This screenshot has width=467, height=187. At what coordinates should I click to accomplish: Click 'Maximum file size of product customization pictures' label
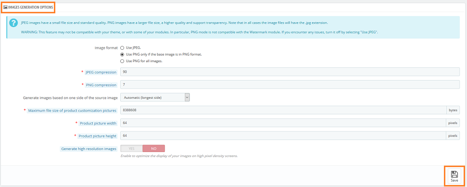[x=72, y=110]
